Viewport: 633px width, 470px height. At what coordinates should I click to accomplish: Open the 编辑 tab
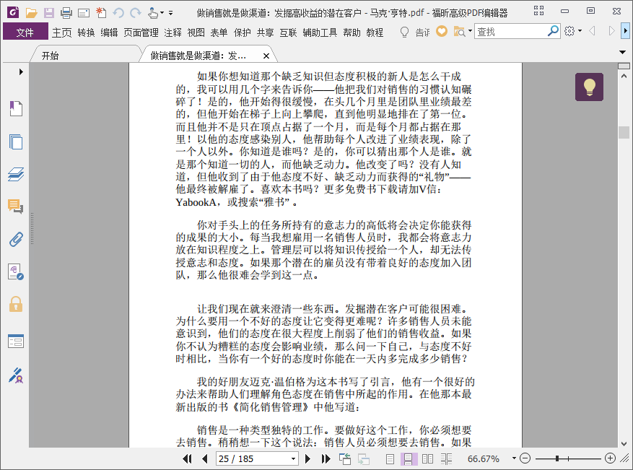(109, 32)
